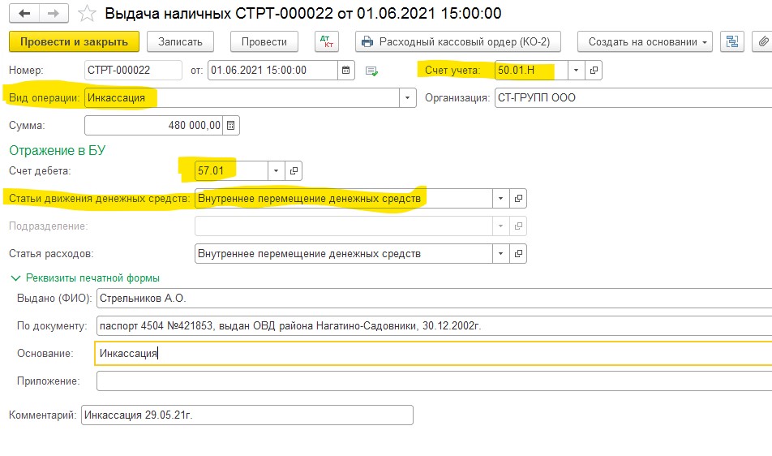The width and height of the screenshot is (772, 456).
Task: Expand the Вид операции dropdown
Action: pos(407,98)
